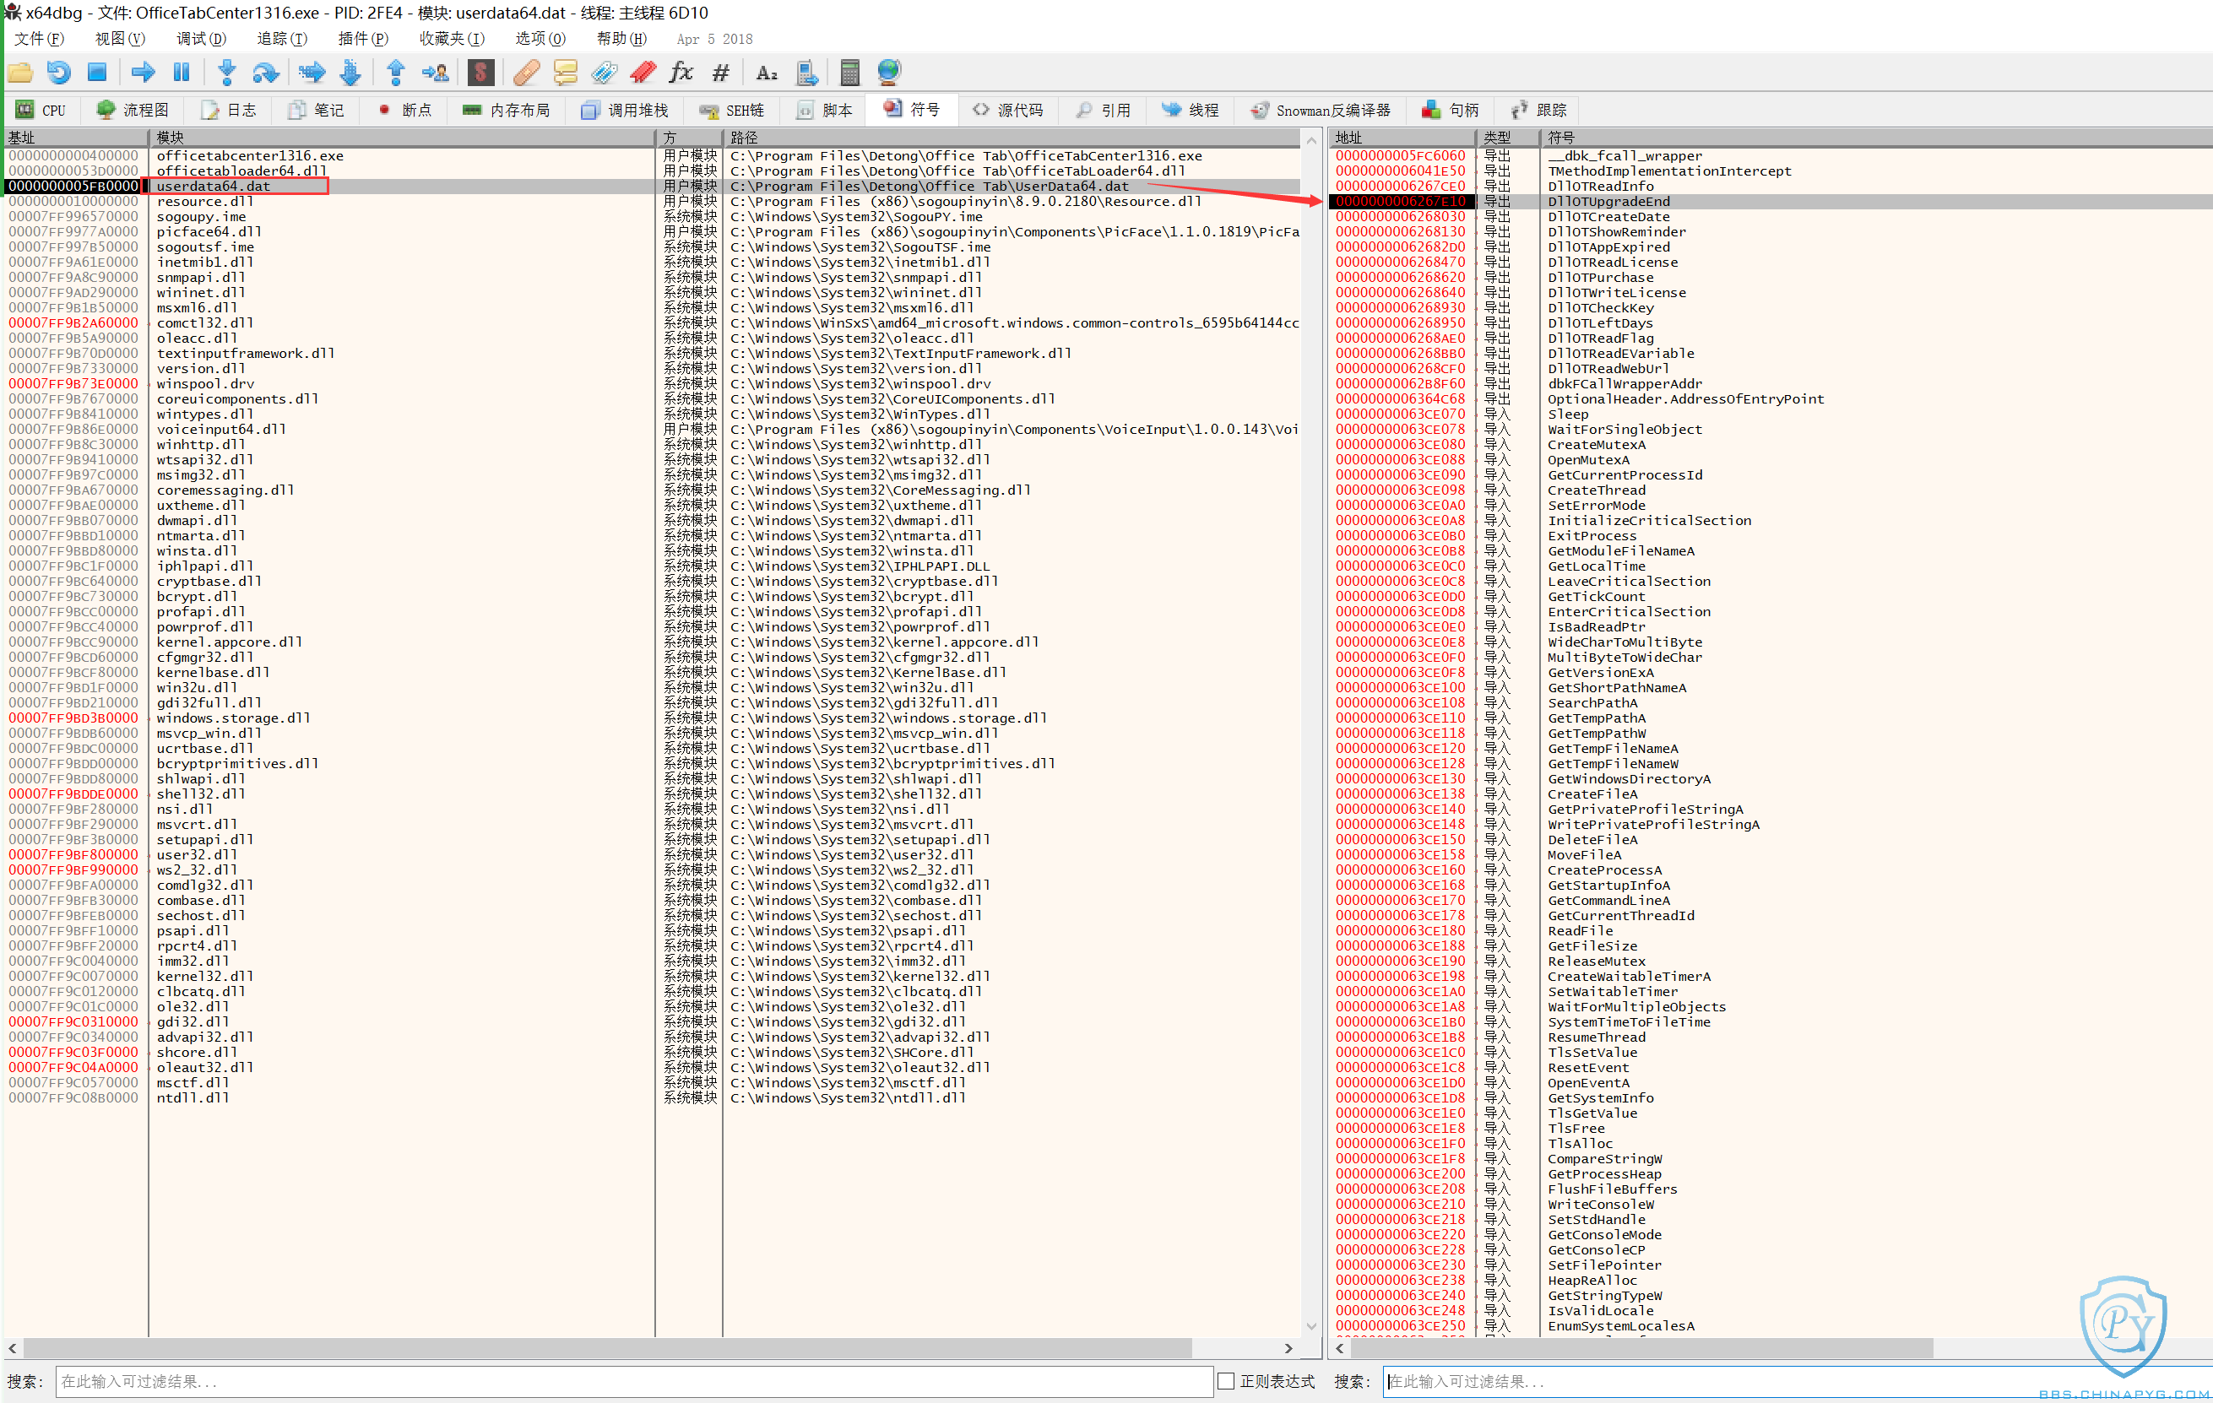2213x1403 pixels.
Task: Execute till return with up-arrow icon
Action: click(396, 73)
